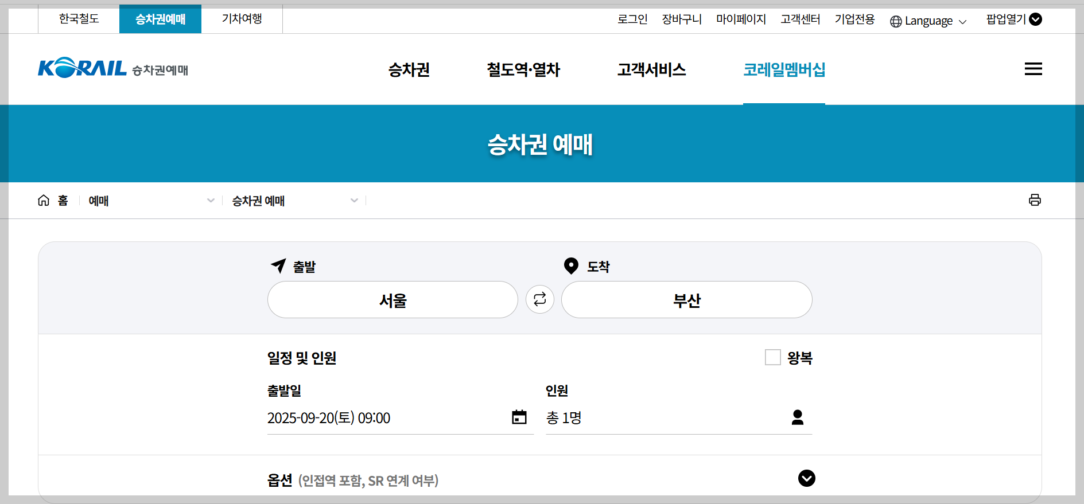Click the 도착 location pin icon
This screenshot has width=1084, height=504.
click(571, 265)
